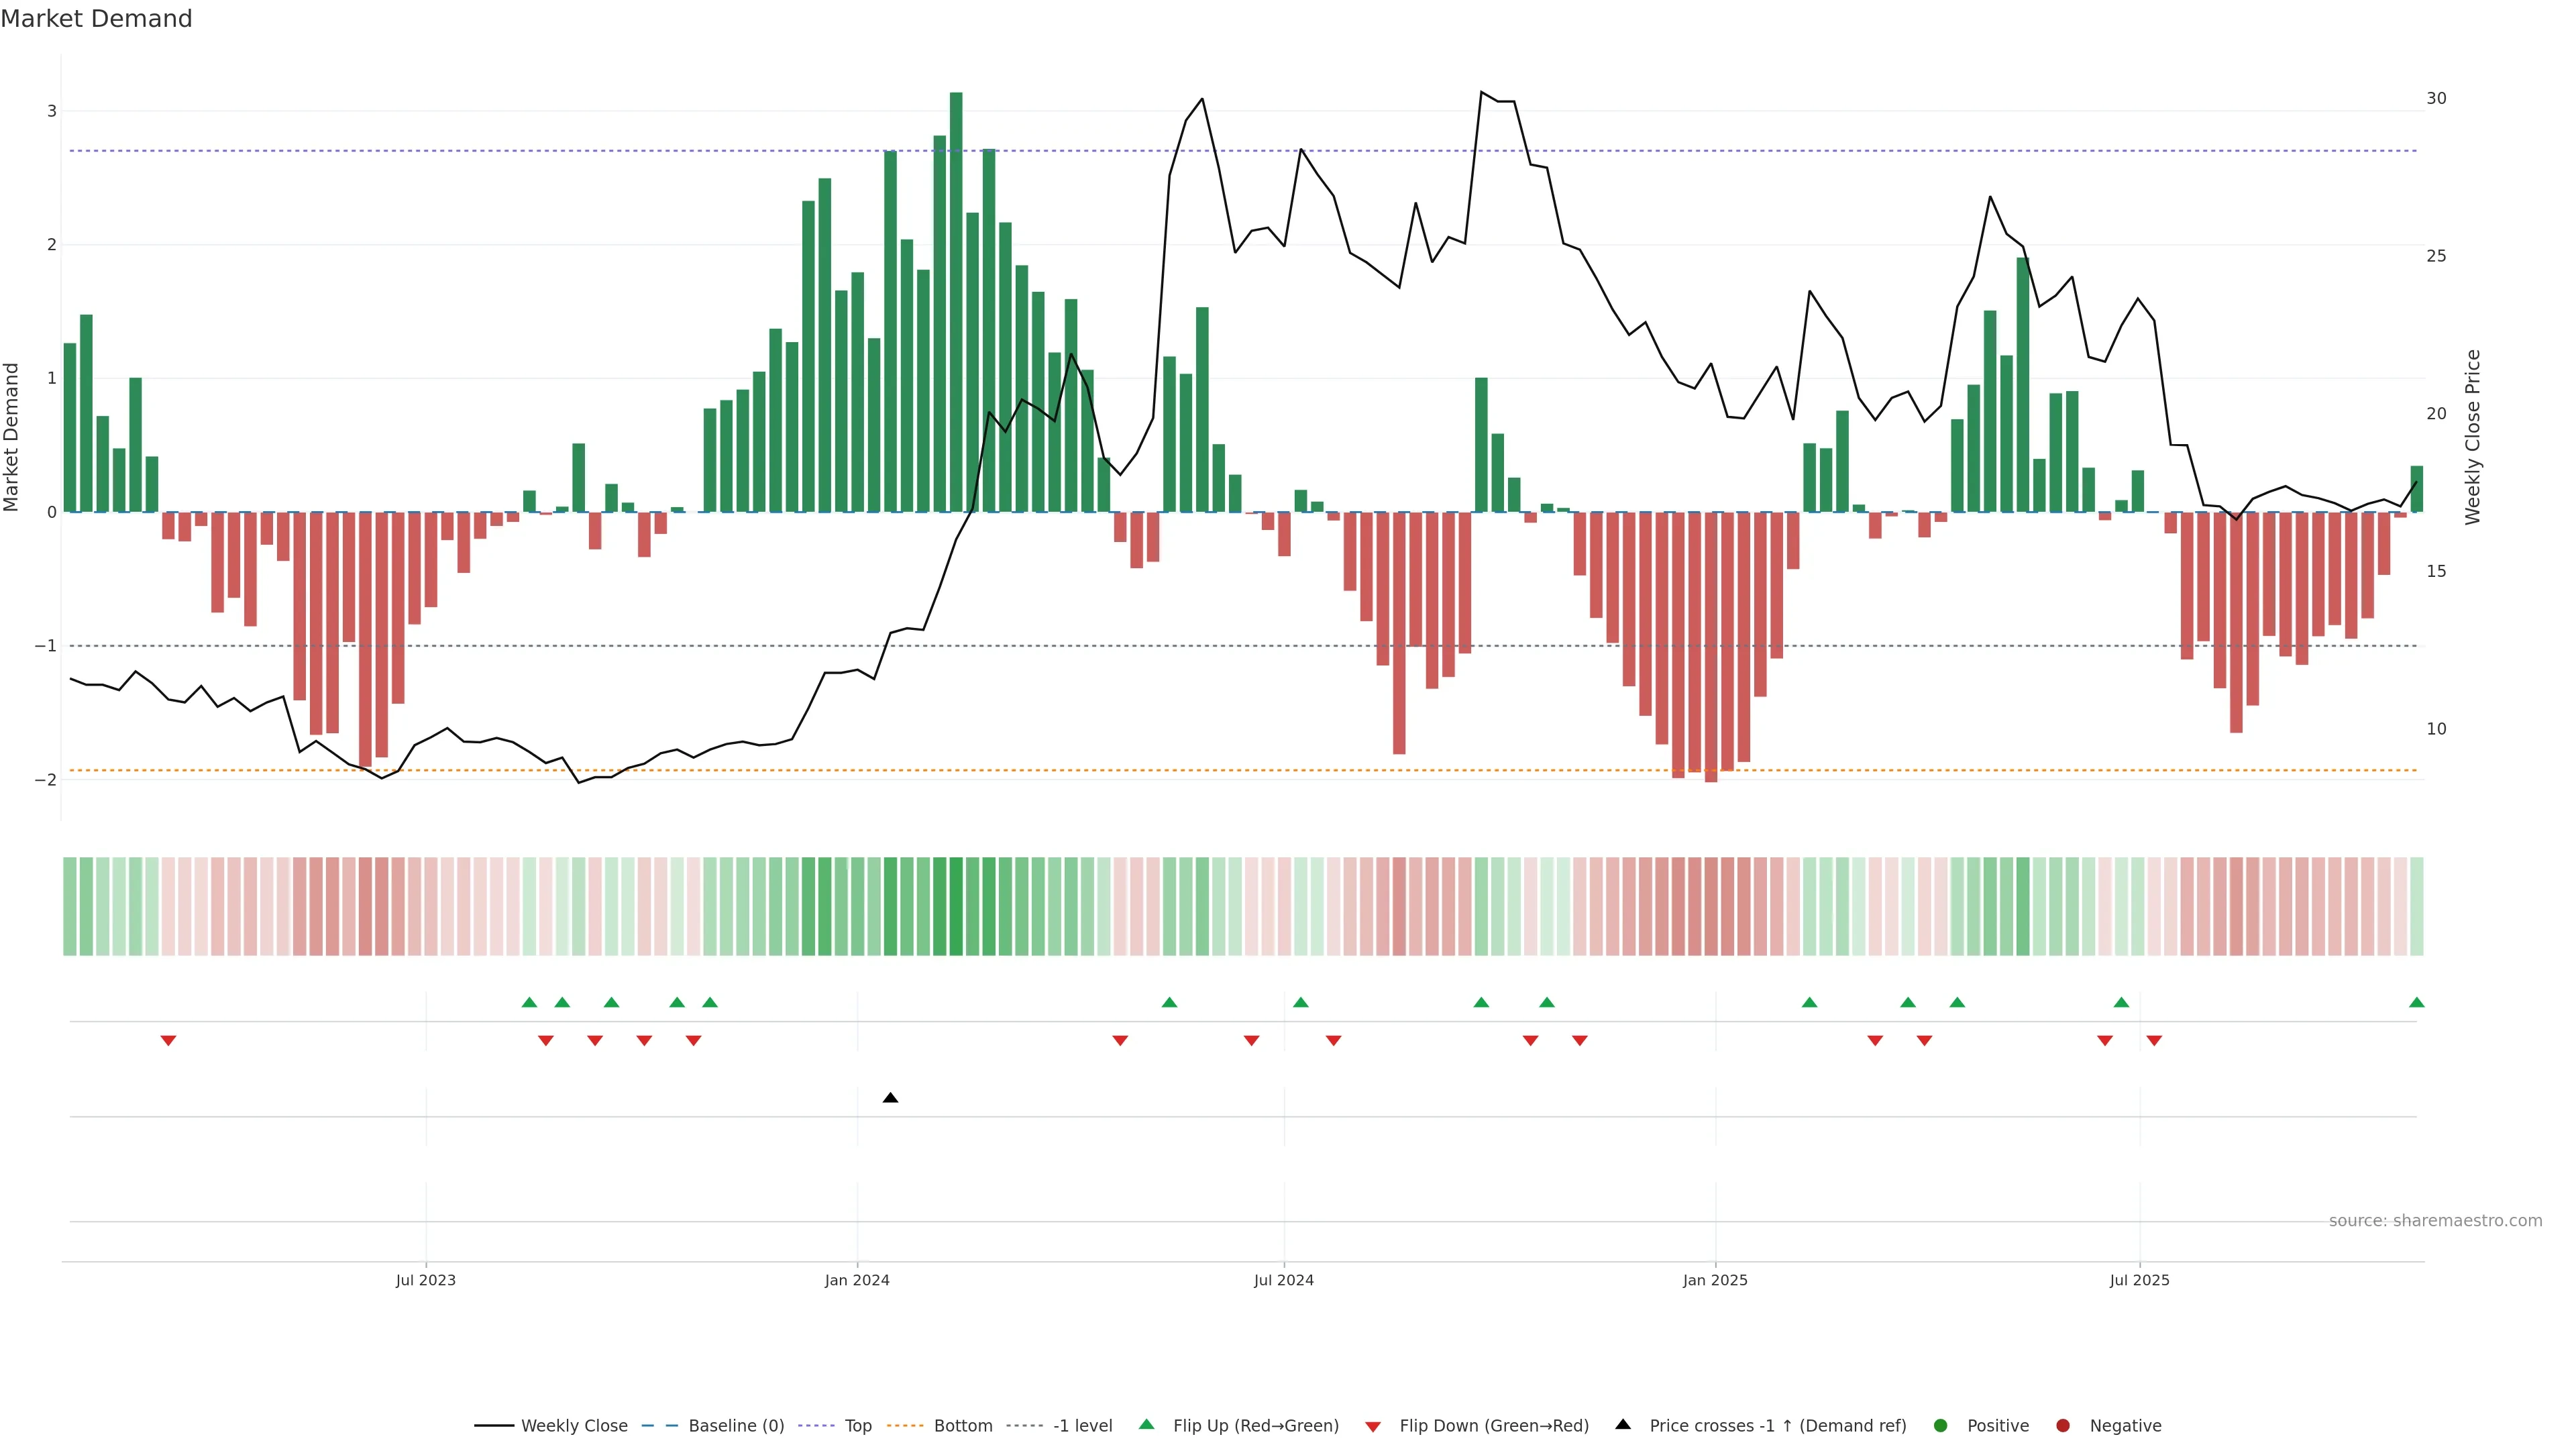The width and height of the screenshot is (2576, 1449).
Task: Click the Weekly Close Price axis title
Action: [x=2473, y=437]
